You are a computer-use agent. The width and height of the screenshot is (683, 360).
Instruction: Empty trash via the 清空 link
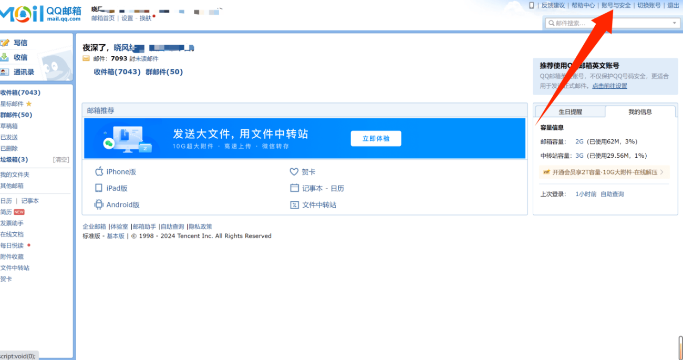point(62,159)
